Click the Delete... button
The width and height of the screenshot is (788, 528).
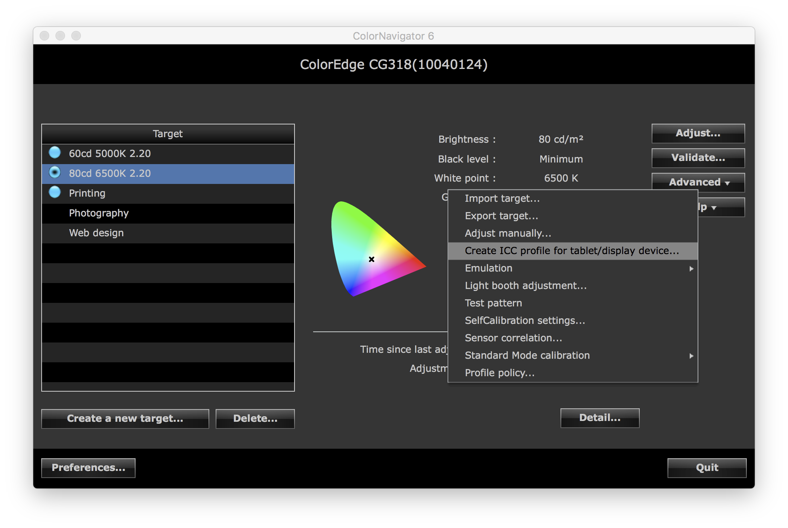[x=255, y=419]
